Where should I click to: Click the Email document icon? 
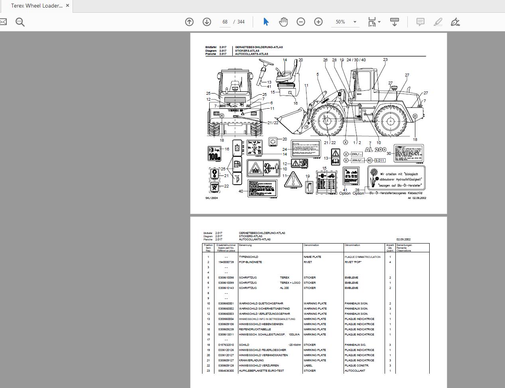[x=3, y=22]
